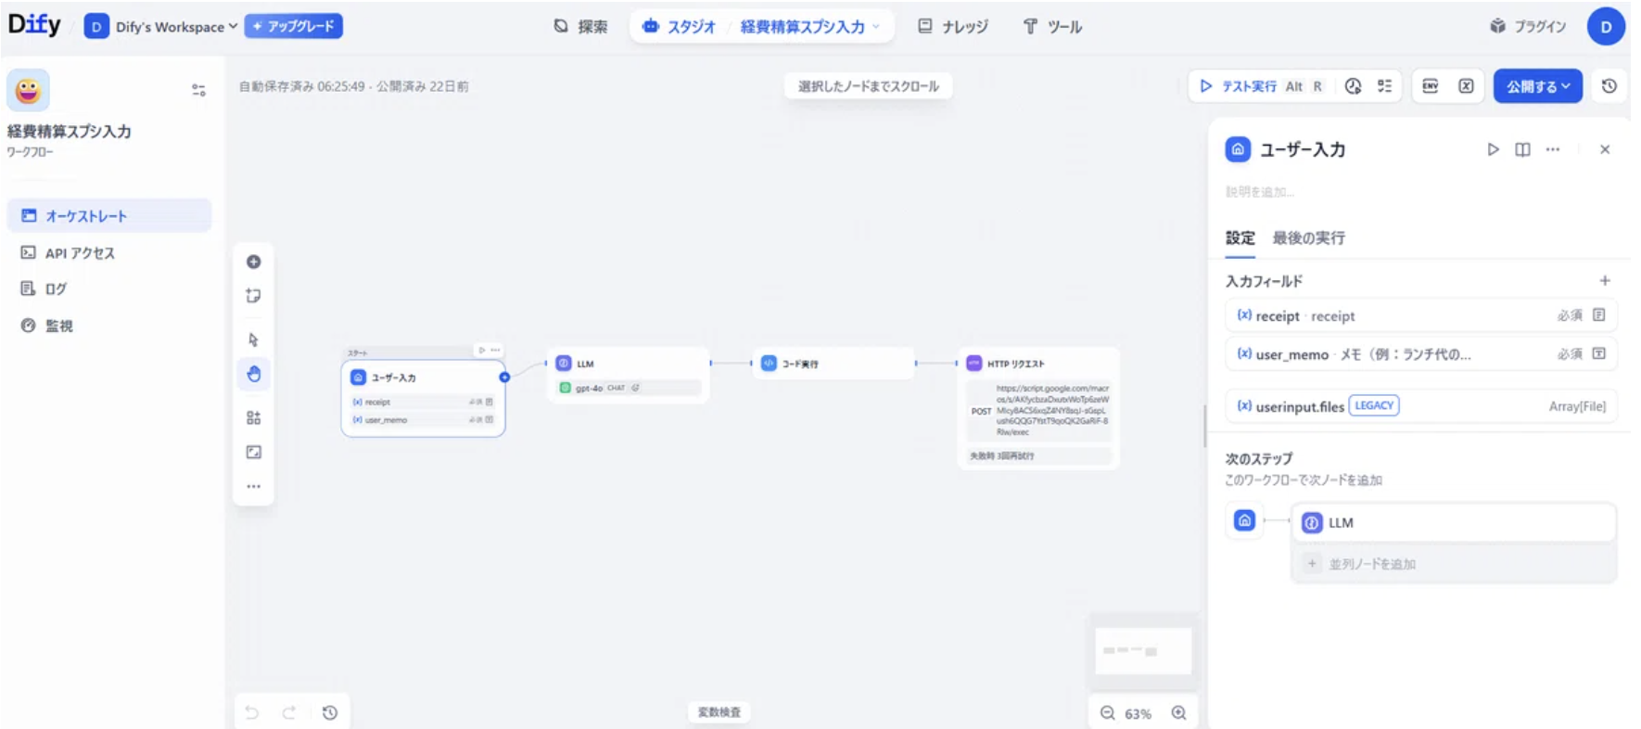Image resolution: width=1641 pixels, height=729 pixels.
Task: Select オーケストレート in the sidebar
Action: [109, 216]
